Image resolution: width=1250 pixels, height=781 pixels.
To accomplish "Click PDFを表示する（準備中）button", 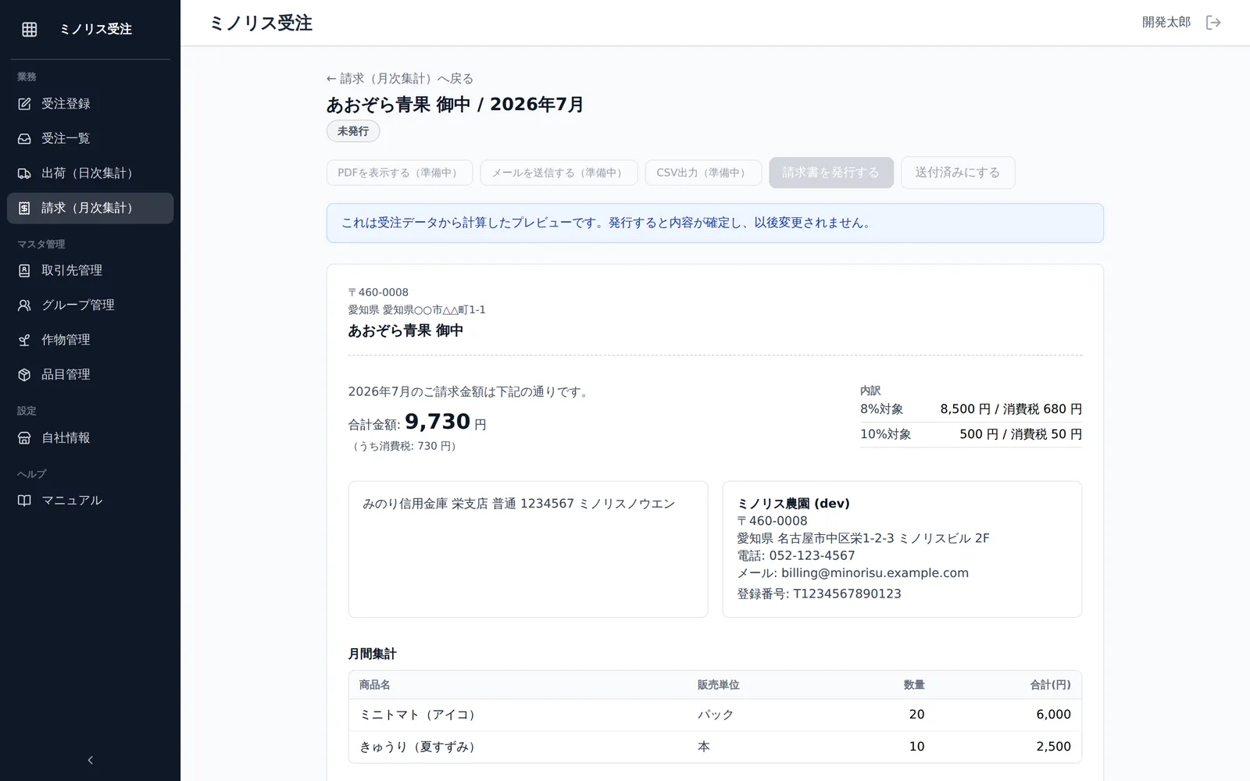I will coord(399,173).
